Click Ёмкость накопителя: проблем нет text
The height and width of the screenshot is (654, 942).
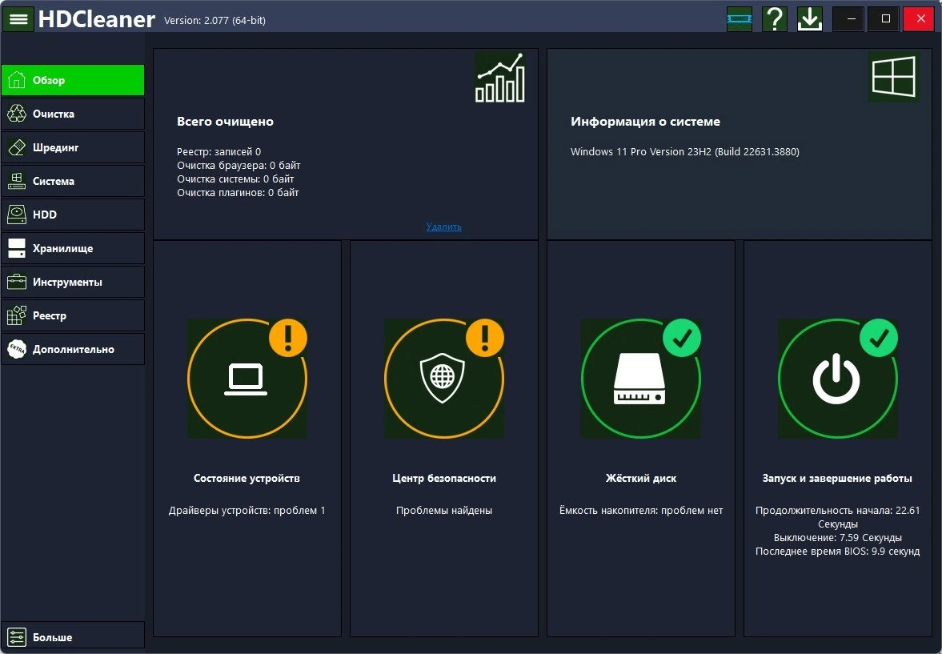click(640, 511)
